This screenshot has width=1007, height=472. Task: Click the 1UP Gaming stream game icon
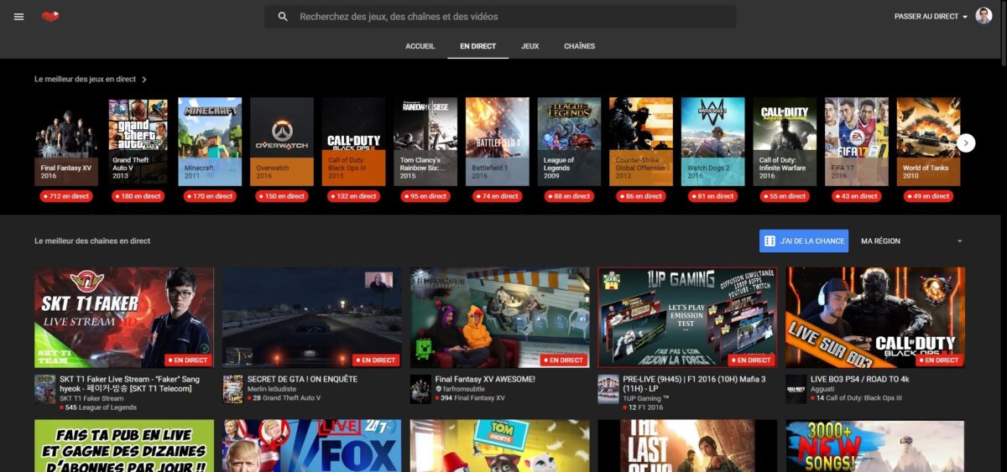coord(608,390)
